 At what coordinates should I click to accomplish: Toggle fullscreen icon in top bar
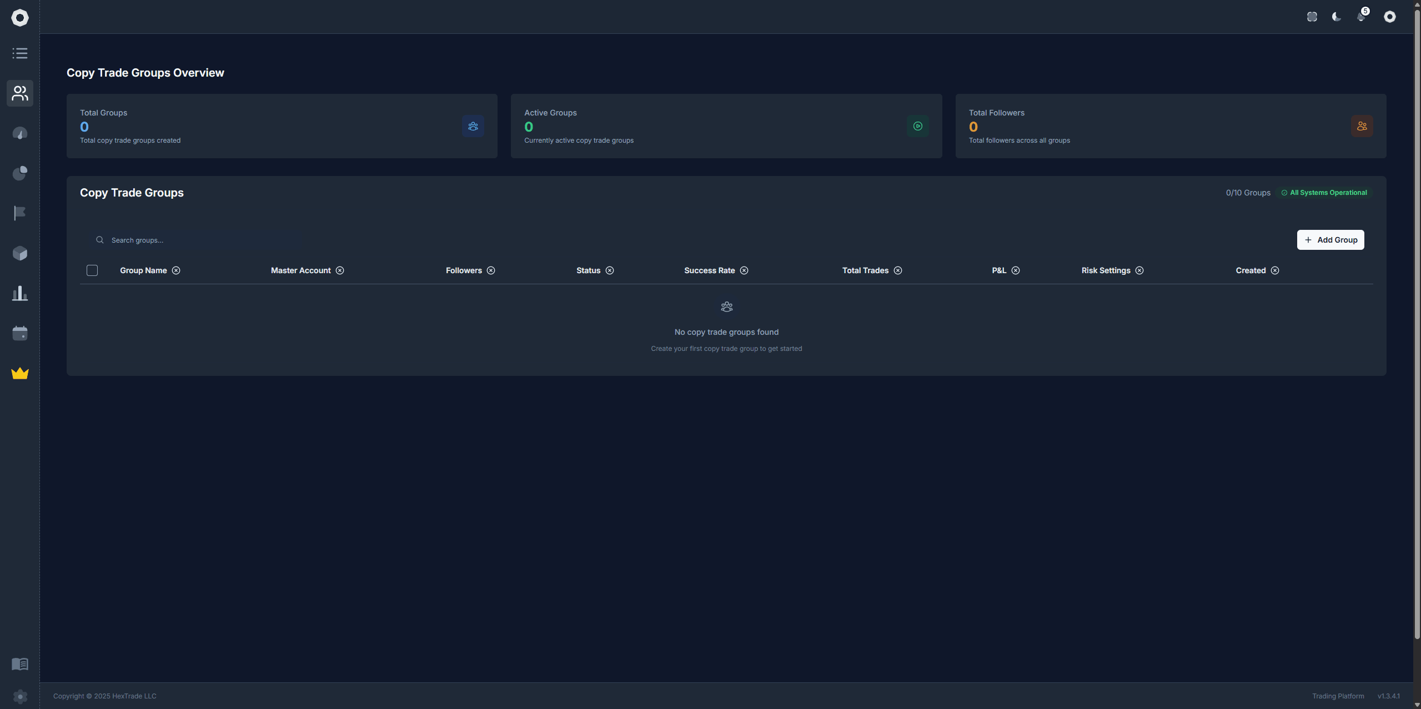click(x=1312, y=17)
